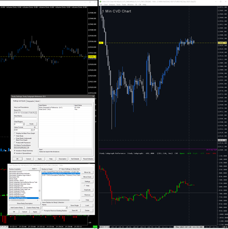Click the Sierra Chart globe icon in title bar

(x=100, y=1)
